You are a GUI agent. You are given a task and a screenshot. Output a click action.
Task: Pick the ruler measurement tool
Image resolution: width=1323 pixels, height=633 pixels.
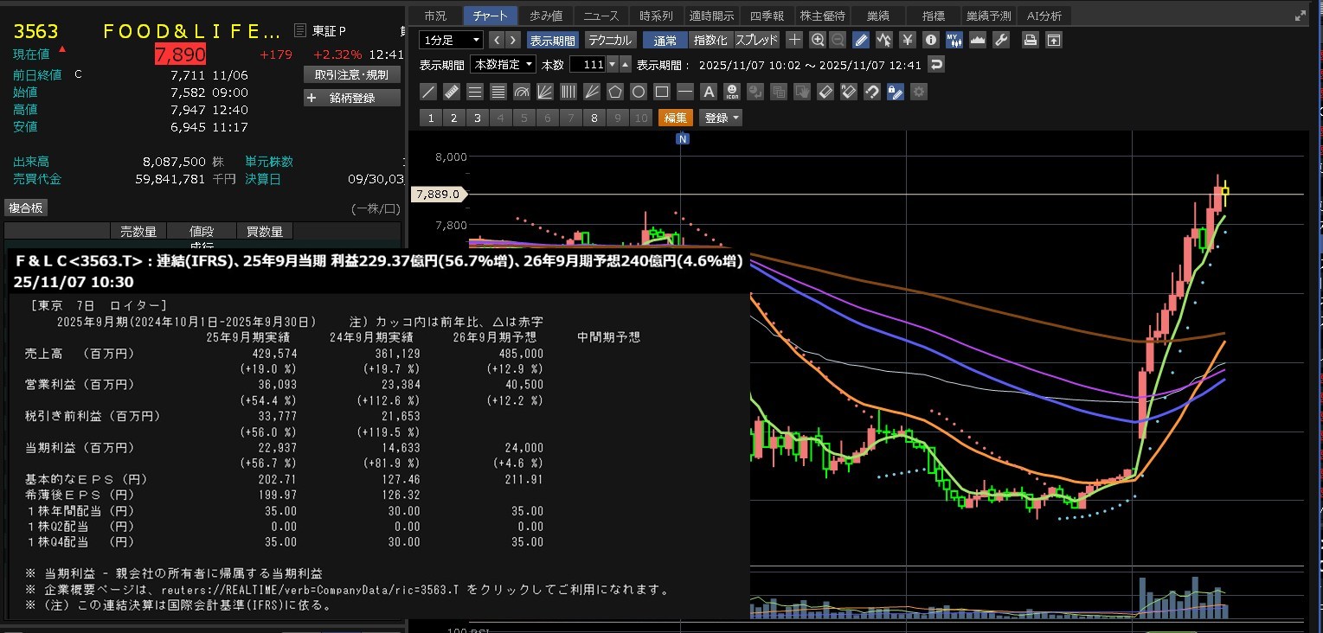coord(452,92)
